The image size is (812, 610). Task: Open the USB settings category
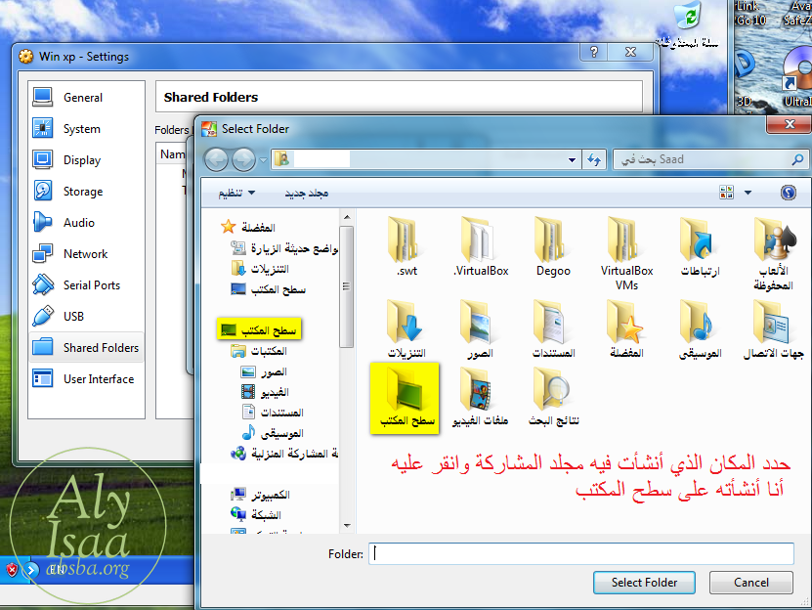(73, 317)
